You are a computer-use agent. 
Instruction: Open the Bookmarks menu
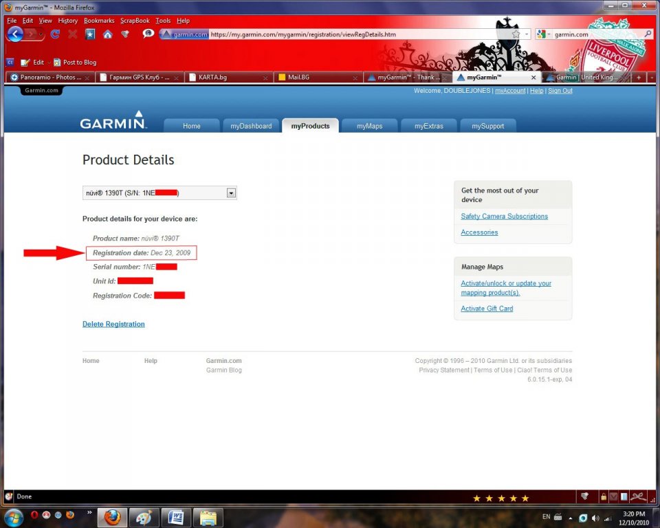pos(99,21)
